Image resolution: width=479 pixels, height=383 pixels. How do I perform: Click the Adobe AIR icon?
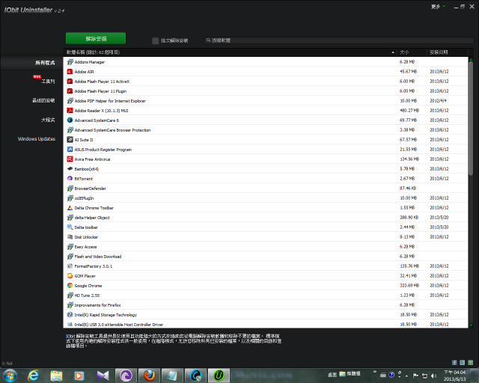(x=70, y=72)
